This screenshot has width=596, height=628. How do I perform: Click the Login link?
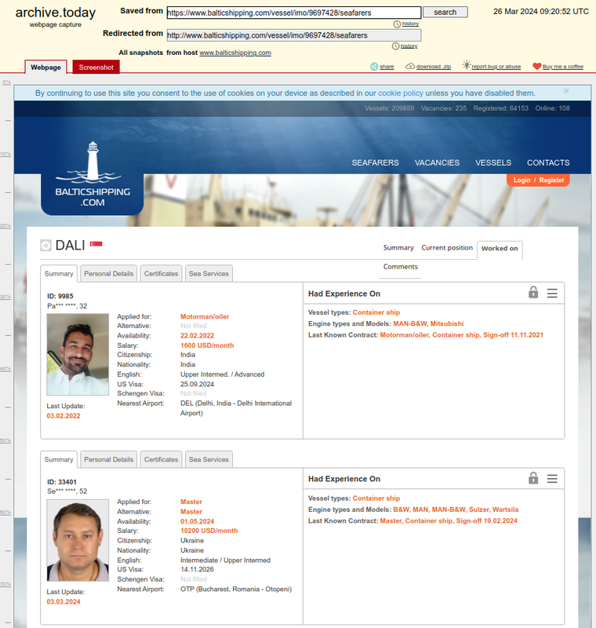click(521, 181)
